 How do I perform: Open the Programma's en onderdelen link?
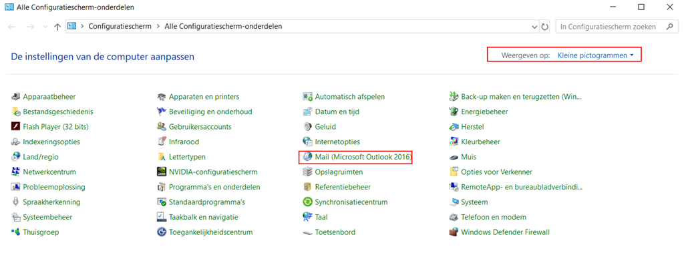tap(214, 187)
